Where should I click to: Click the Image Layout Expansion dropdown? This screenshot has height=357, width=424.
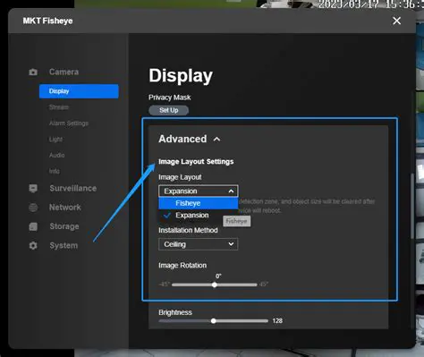click(199, 191)
